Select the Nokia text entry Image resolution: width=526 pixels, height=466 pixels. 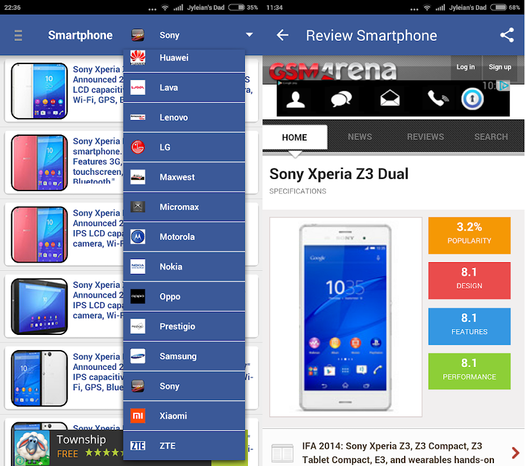171,267
